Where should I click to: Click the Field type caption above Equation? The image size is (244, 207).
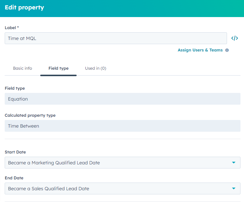[15, 88]
